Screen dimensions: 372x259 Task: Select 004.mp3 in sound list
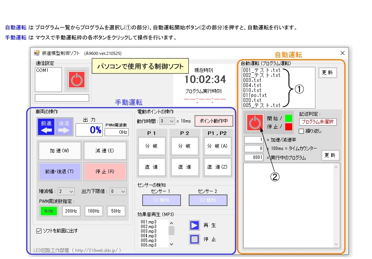(149, 236)
